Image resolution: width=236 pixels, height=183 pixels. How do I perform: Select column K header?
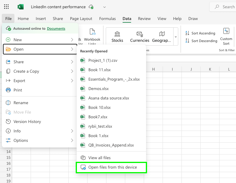tap(210, 69)
